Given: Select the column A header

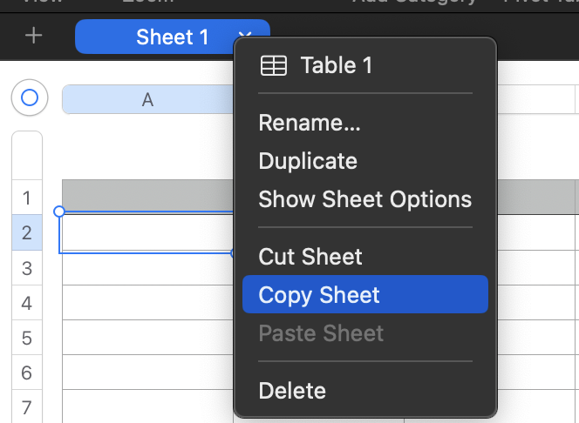Looking at the screenshot, I should pyautogui.click(x=147, y=100).
